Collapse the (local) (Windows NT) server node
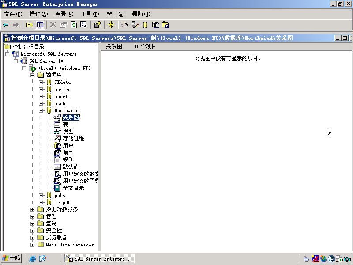 point(24,68)
